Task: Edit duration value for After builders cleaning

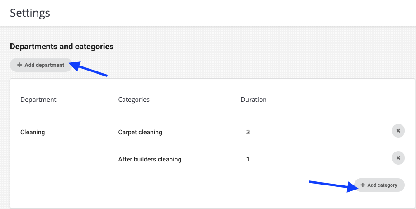Action: (248, 159)
